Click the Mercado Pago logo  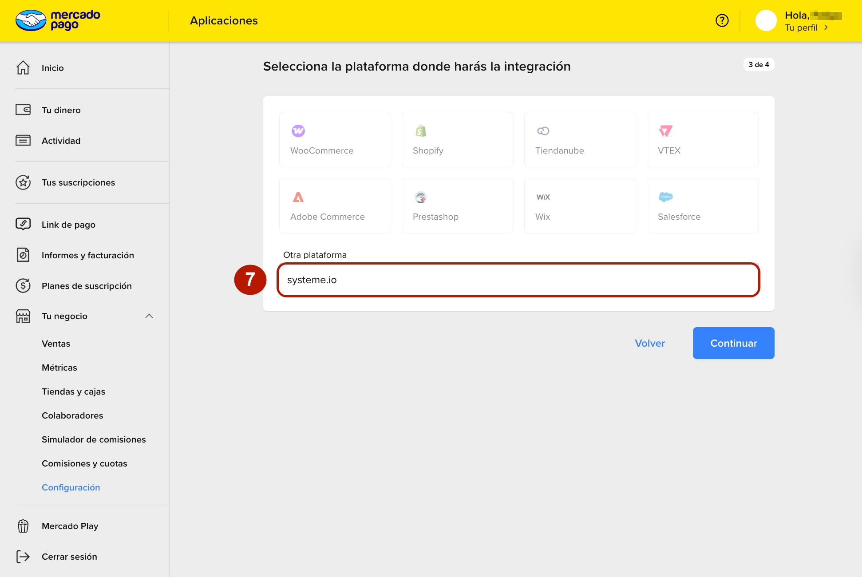(x=58, y=20)
